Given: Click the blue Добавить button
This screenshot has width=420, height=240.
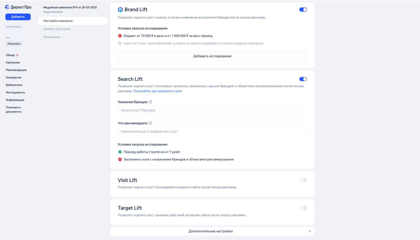Looking at the screenshot, I should [18, 17].
